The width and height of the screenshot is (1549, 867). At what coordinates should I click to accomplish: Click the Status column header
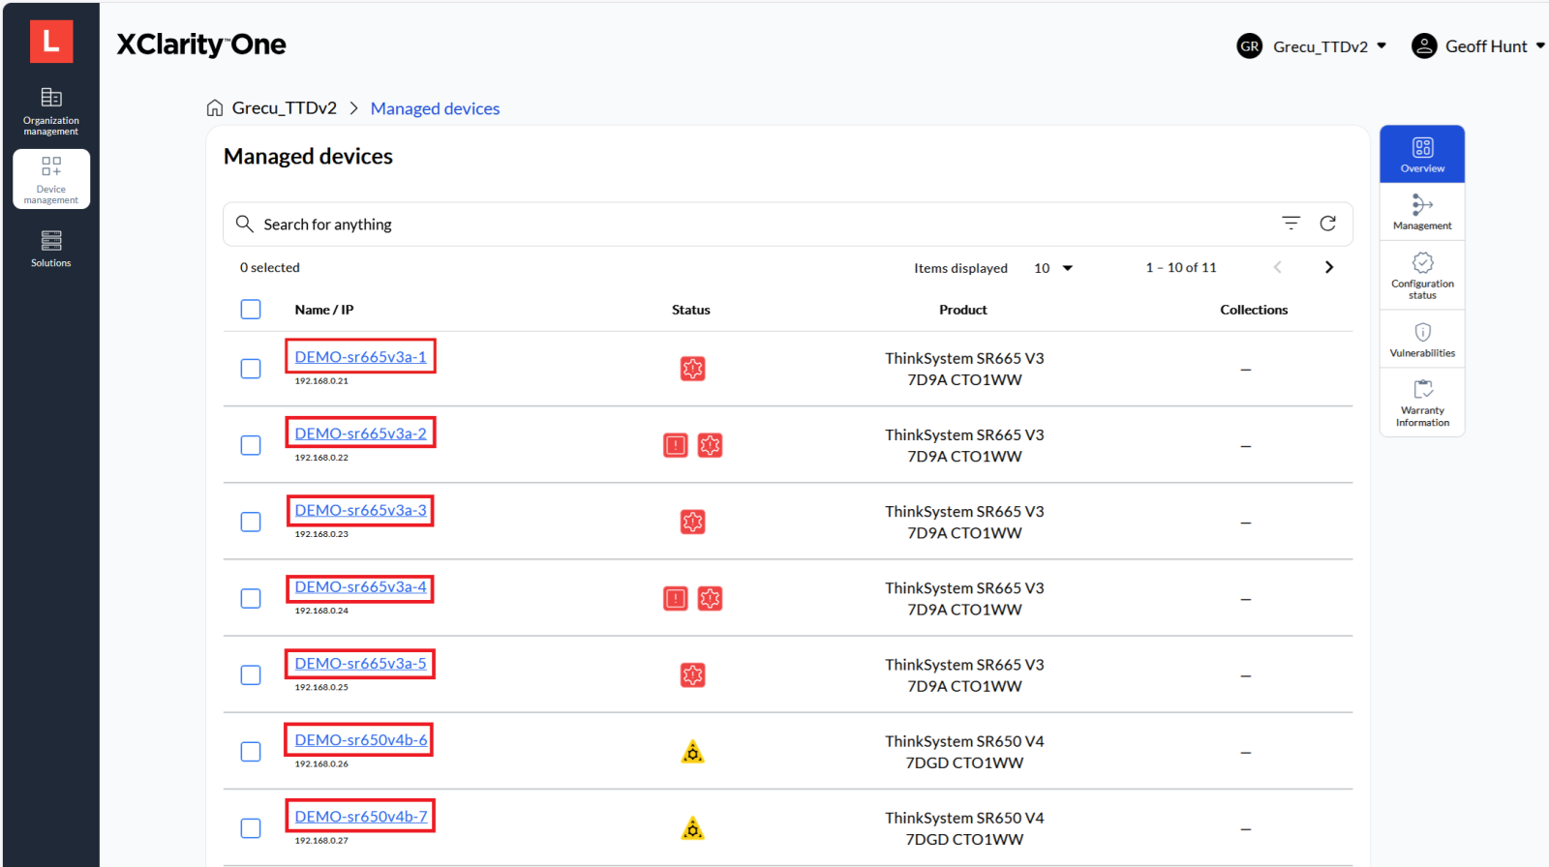coord(691,310)
